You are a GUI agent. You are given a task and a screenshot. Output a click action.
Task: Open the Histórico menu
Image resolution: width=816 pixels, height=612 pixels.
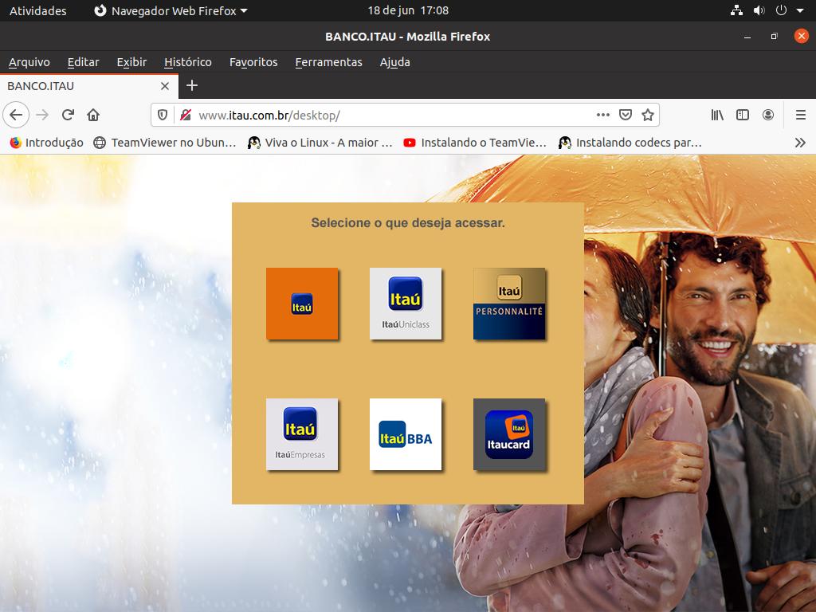click(188, 62)
